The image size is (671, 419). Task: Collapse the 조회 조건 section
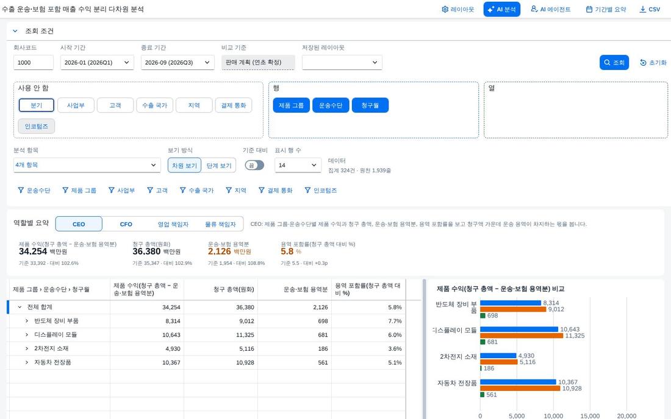tap(15, 31)
